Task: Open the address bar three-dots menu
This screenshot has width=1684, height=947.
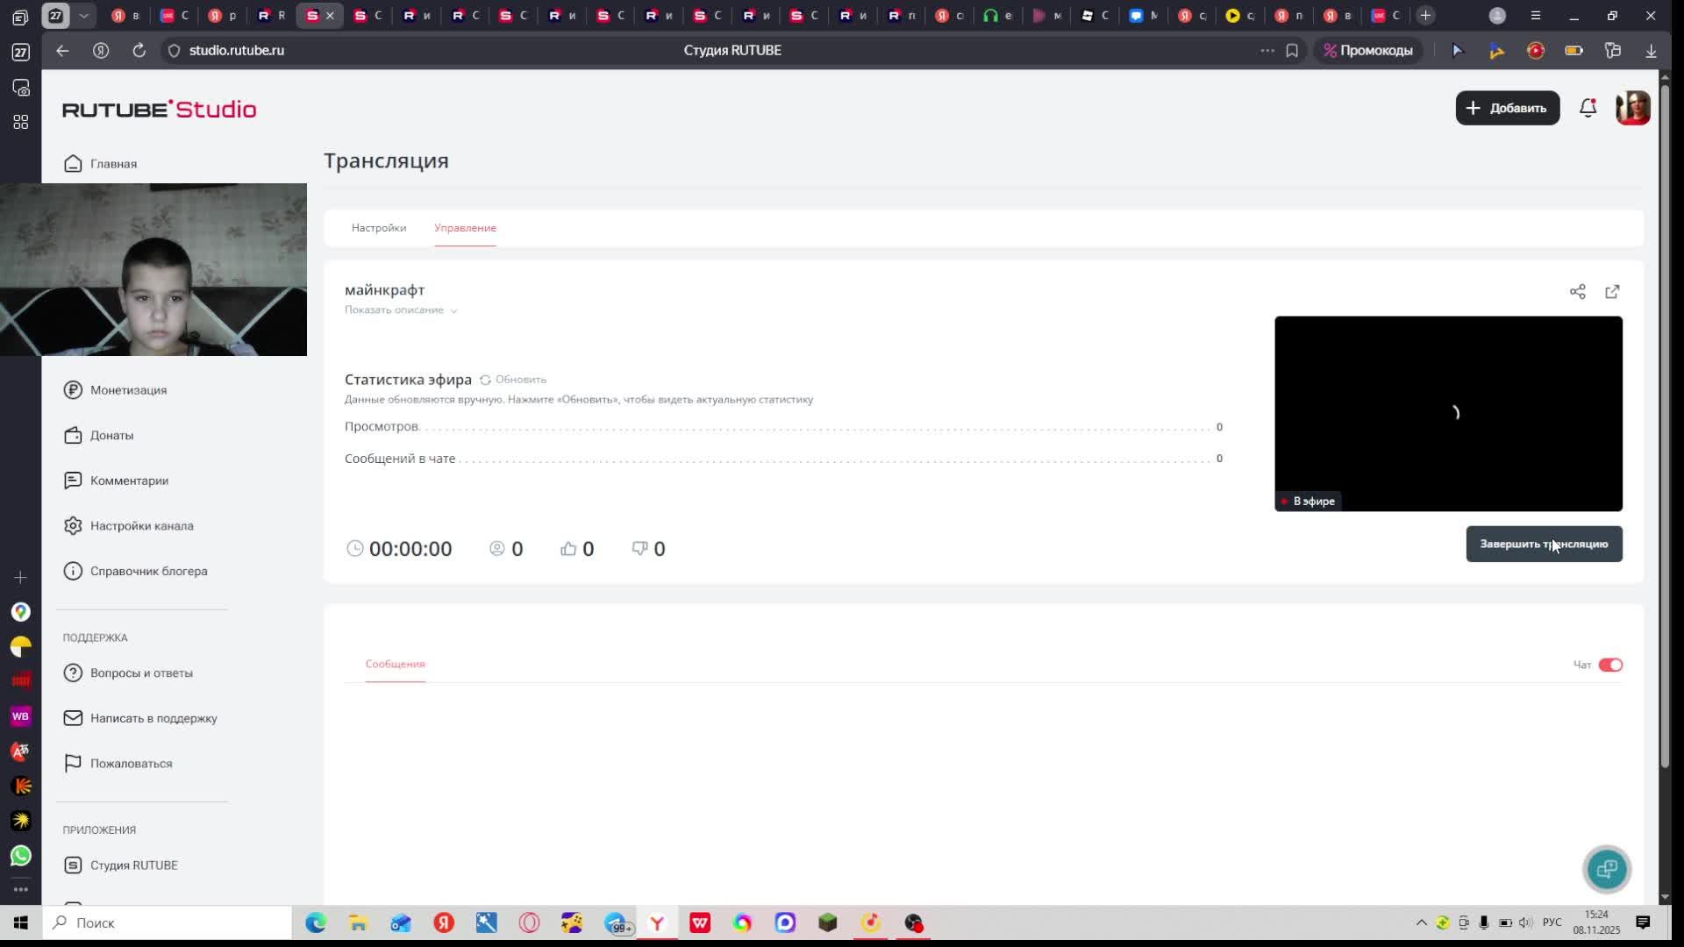Action: (1267, 51)
